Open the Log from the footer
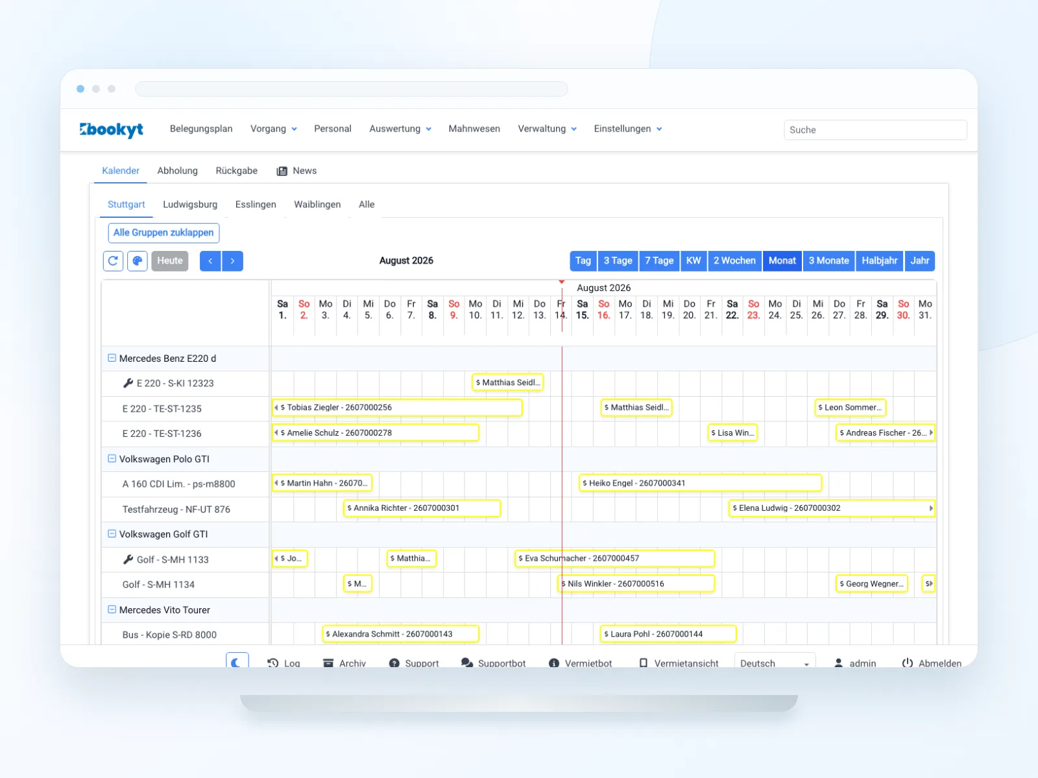The width and height of the screenshot is (1038, 778). (284, 663)
